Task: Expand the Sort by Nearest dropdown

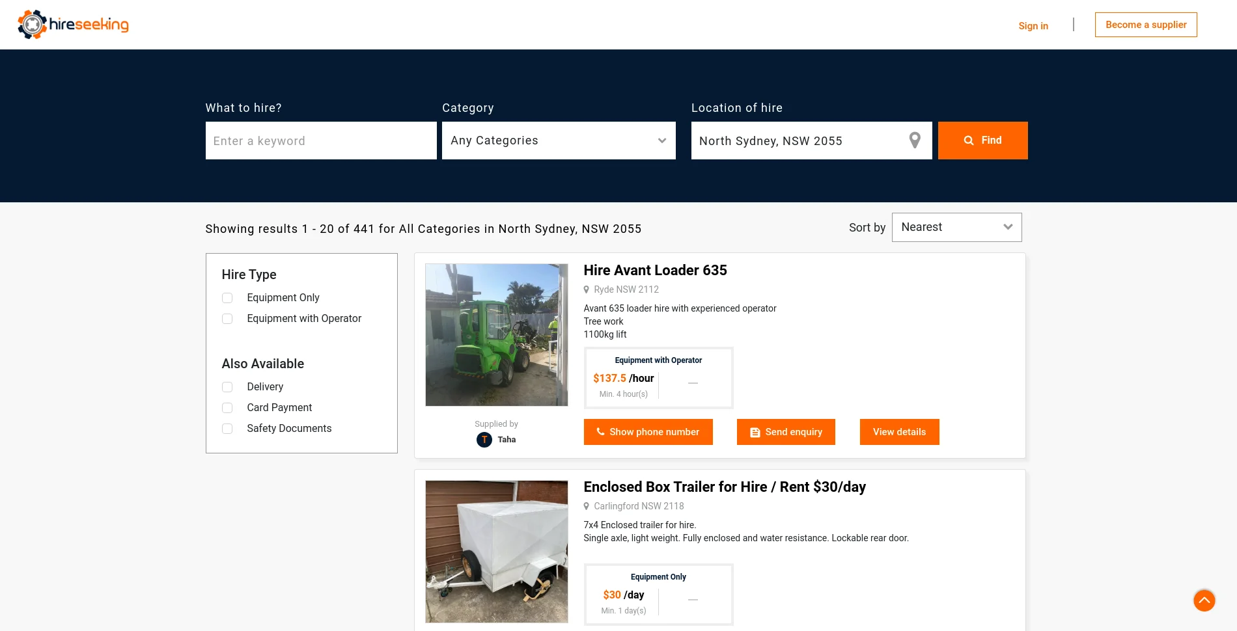Action: (956, 228)
